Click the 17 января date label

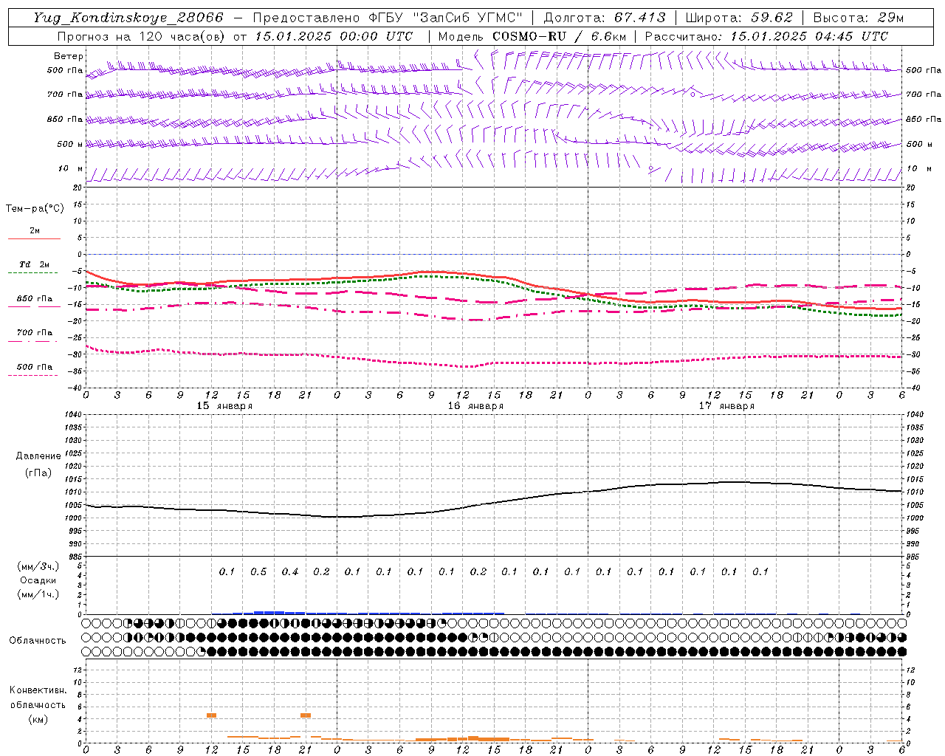726,406
